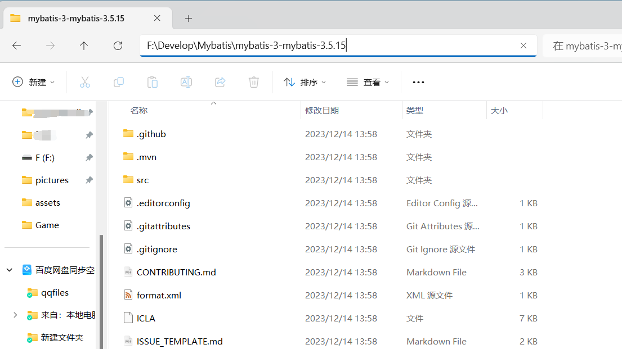Viewport: 622px width, 349px height.
Task: Clear the address bar text
Action: (x=523, y=46)
